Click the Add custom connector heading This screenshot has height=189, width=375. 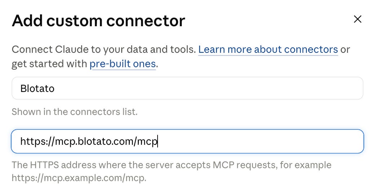pyautogui.click(x=98, y=20)
